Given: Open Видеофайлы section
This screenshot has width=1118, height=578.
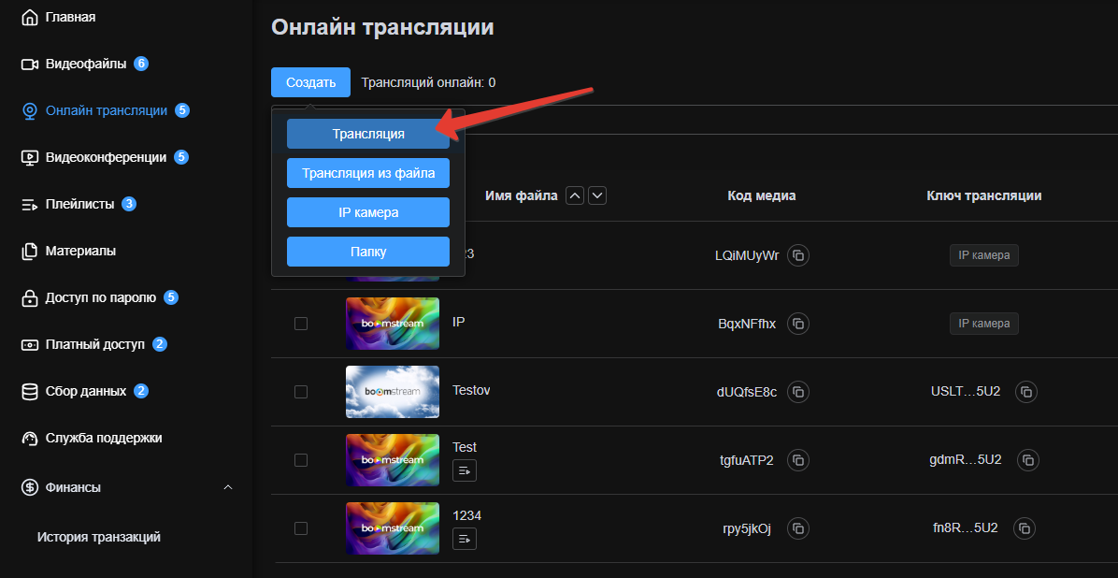Looking at the screenshot, I should pyautogui.click(x=86, y=65).
